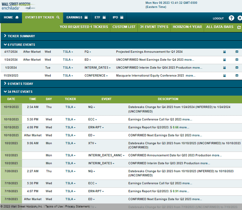Click the Horizon: 1 Year button

pos(187,27)
